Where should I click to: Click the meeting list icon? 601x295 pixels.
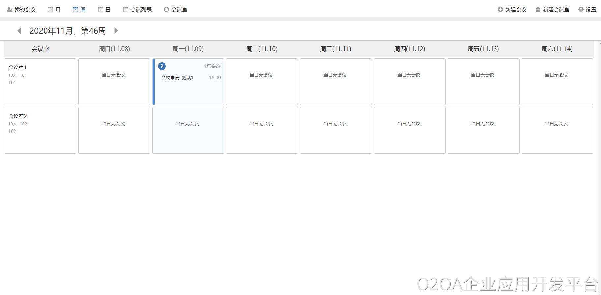tap(126, 10)
